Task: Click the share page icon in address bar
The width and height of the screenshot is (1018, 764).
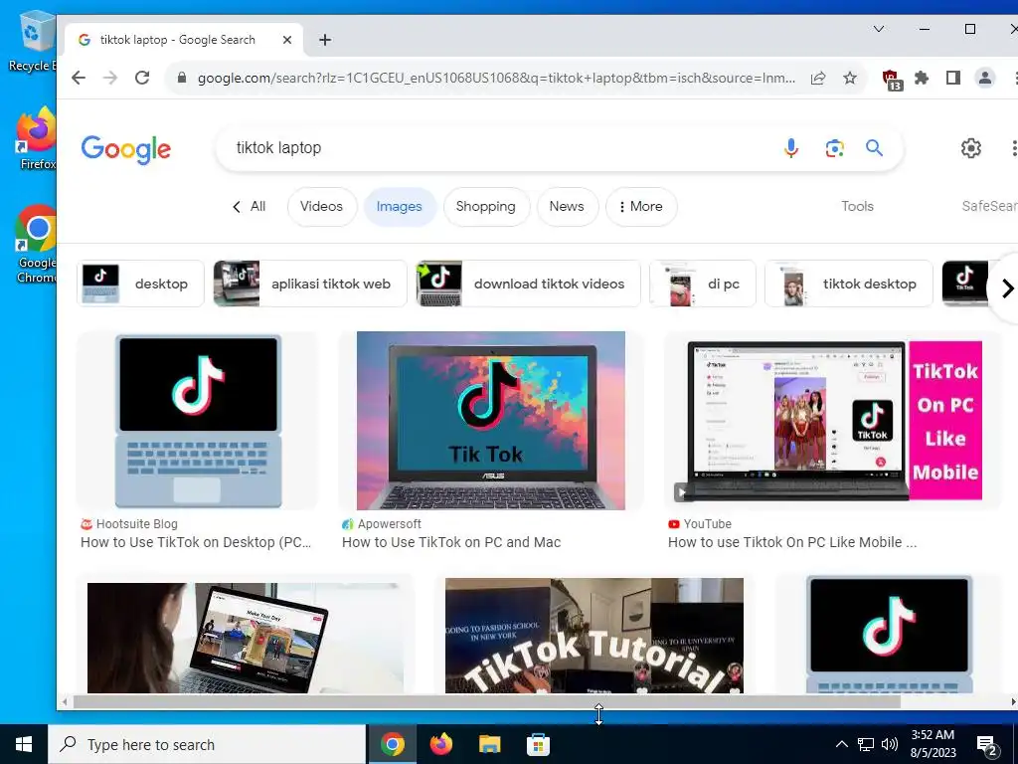Action: pos(818,78)
